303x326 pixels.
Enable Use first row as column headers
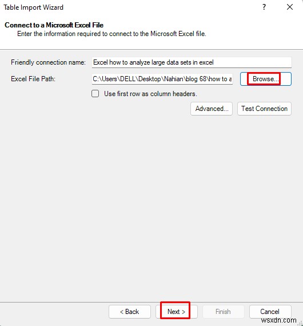coord(95,94)
